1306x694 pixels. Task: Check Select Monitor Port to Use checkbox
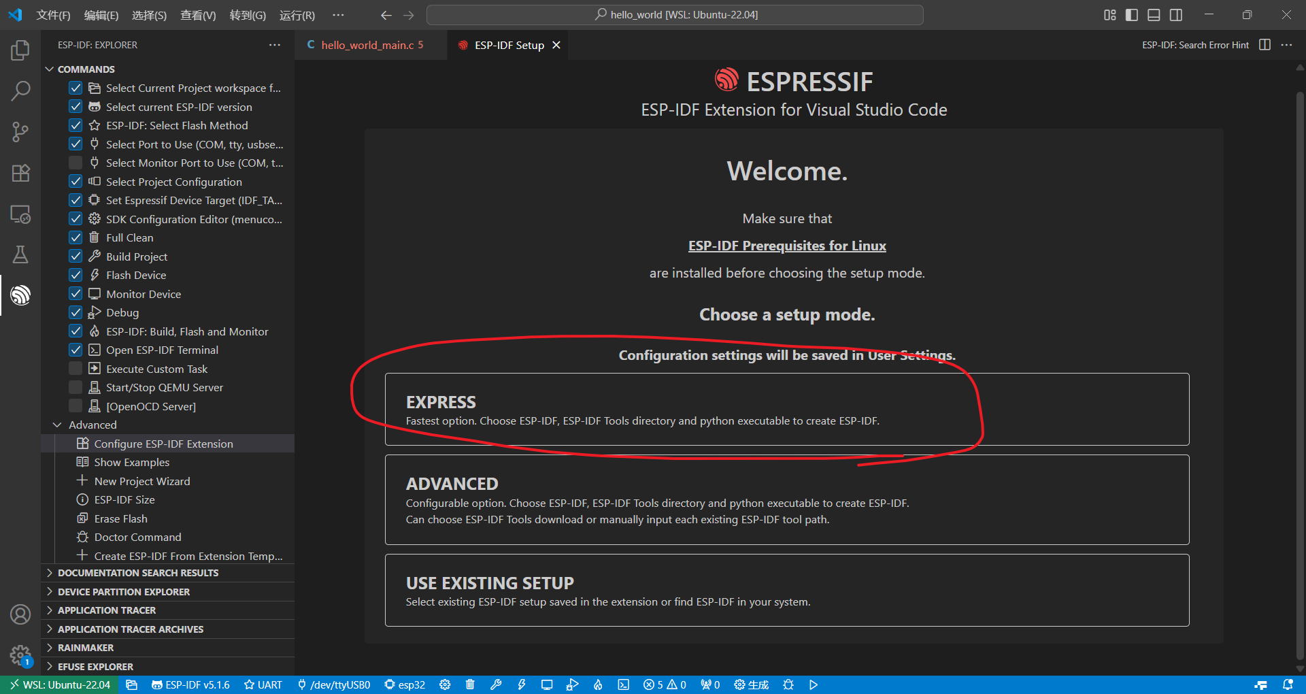tap(76, 163)
